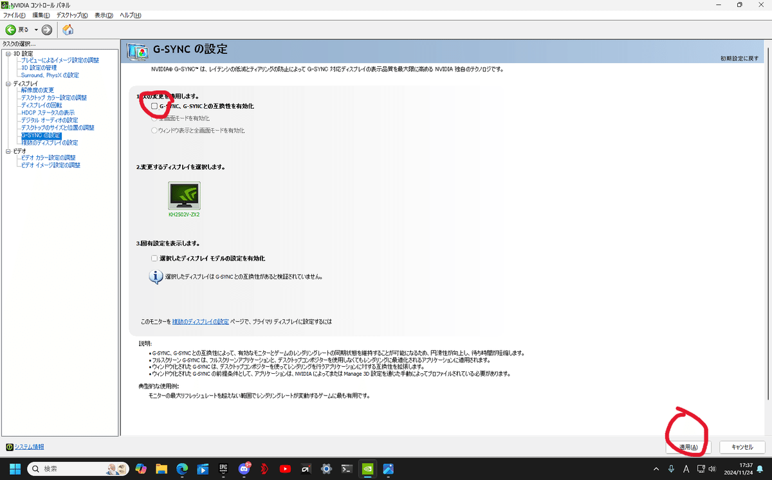
Task: Open プレビューによるイメージ設定の調整 in tree
Action: pos(60,60)
